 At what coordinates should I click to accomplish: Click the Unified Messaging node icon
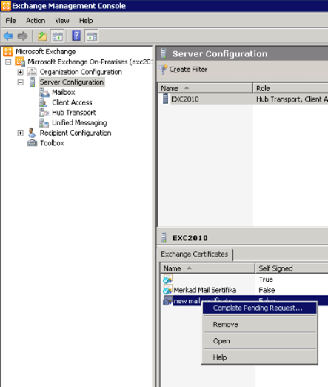pyautogui.click(x=44, y=123)
